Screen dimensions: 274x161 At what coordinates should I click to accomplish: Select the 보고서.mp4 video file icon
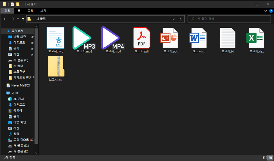pyautogui.click(x=113, y=38)
